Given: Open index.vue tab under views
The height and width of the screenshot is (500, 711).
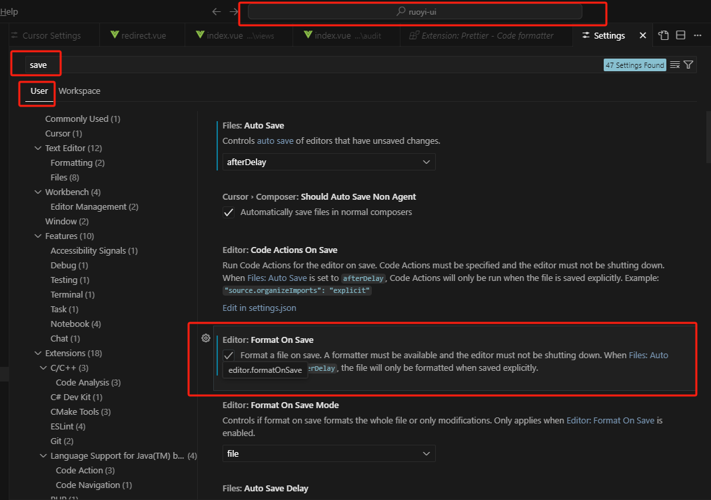Looking at the screenshot, I should pyautogui.click(x=235, y=35).
